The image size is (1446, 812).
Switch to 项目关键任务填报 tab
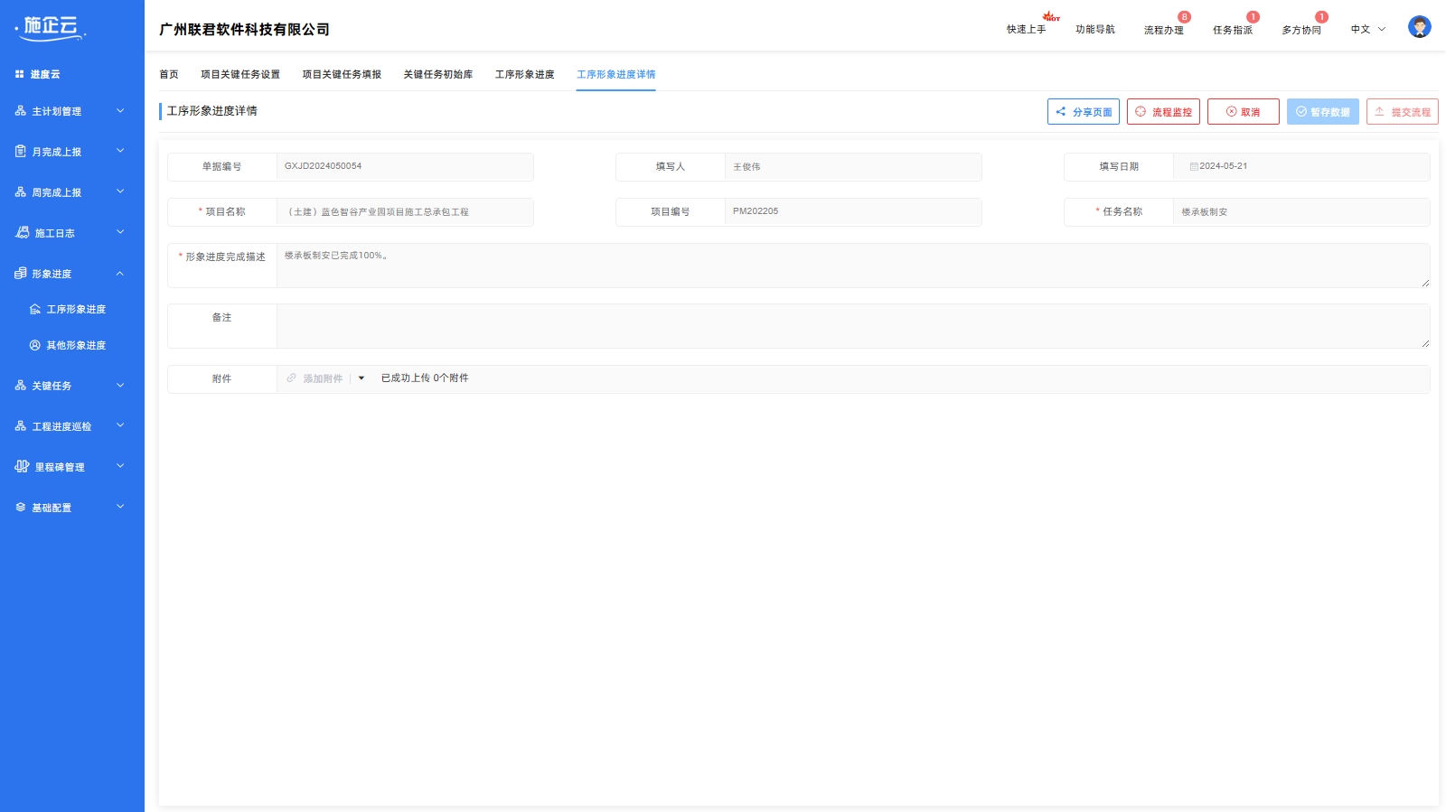tap(342, 74)
